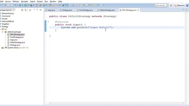The image size is (189, 106).
Task: Expand the Strategy.java tree node
Action: point(5,45)
